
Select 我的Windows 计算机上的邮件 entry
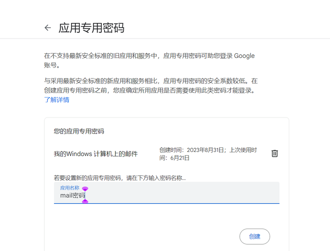coord(95,154)
